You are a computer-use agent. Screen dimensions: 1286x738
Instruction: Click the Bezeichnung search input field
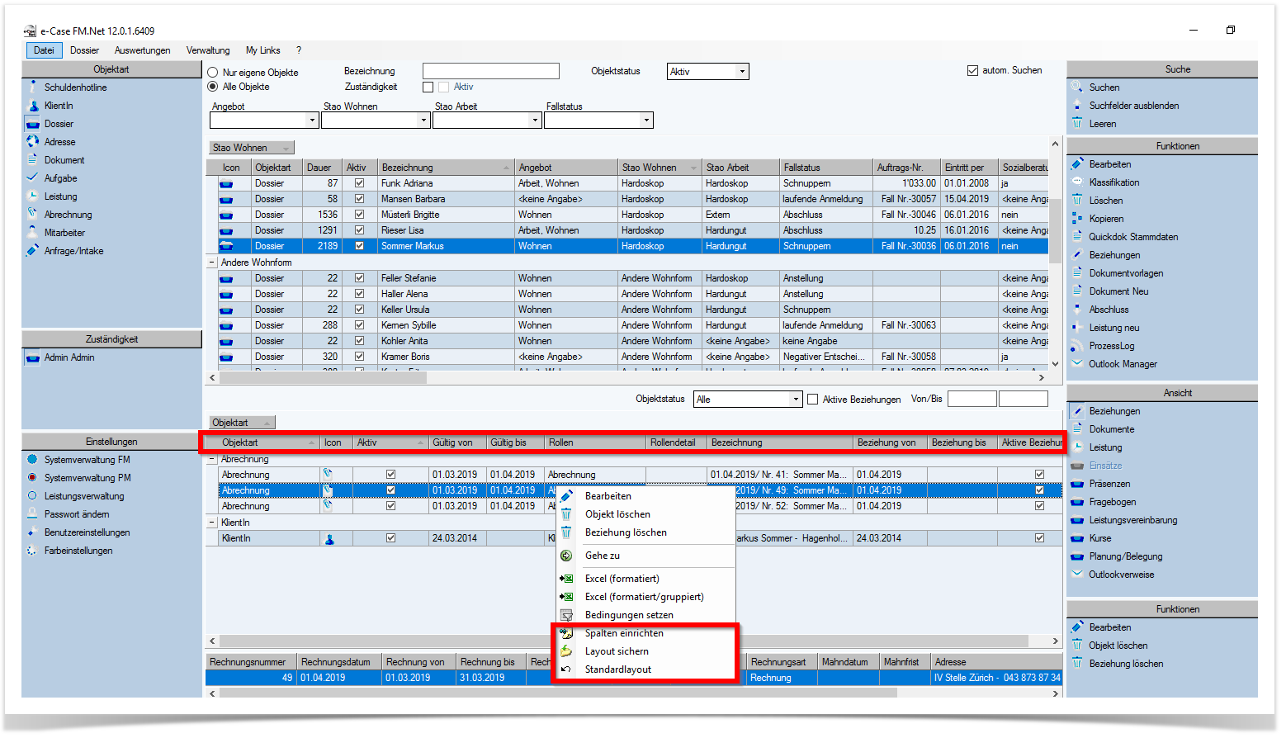pos(491,71)
